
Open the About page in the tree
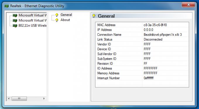(x=65, y=20)
